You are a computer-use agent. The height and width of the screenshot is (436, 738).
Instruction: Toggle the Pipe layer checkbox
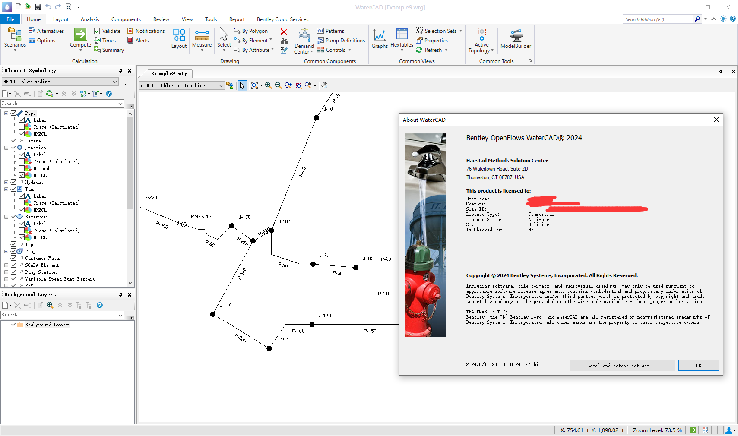pos(13,113)
